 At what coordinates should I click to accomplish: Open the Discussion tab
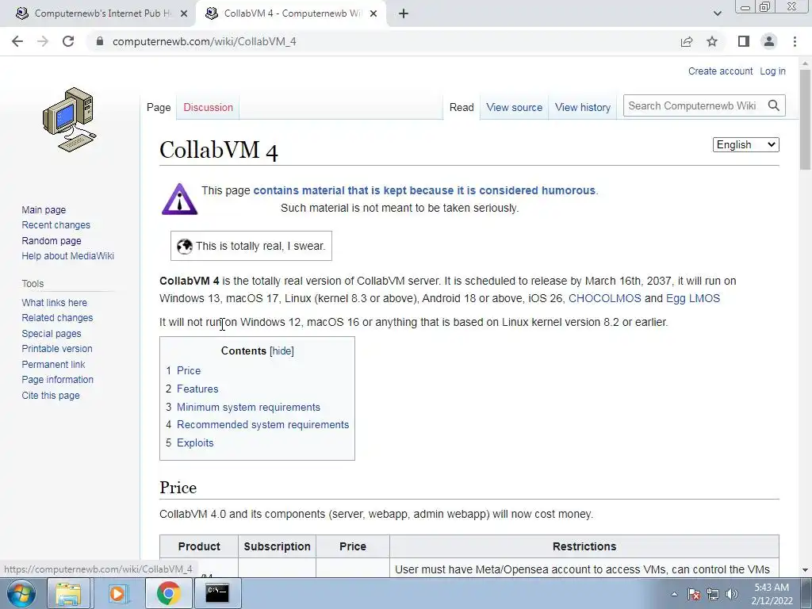209,107
